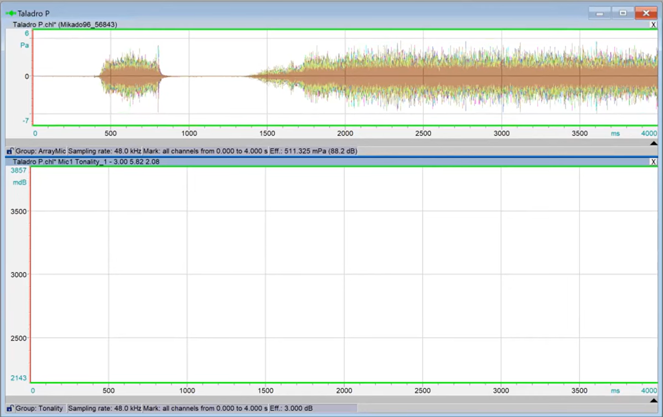This screenshot has width=663, height=417.
Task: Click the 2000 time label under the waveform plot
Action: point(345,133)
